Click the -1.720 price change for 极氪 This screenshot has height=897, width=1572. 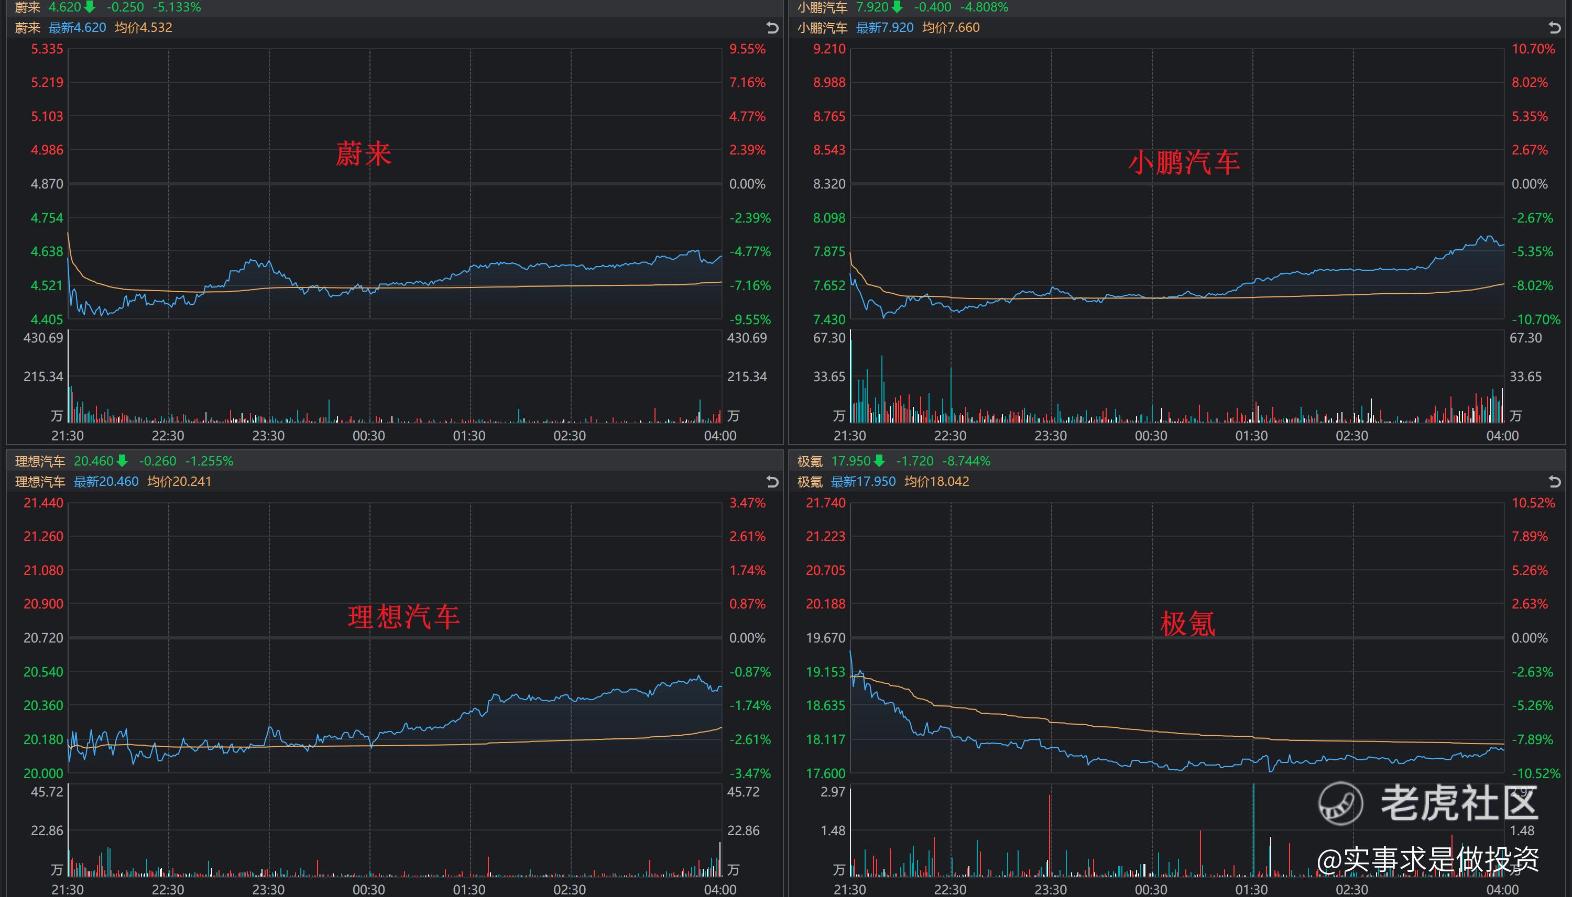coord(914,461)
